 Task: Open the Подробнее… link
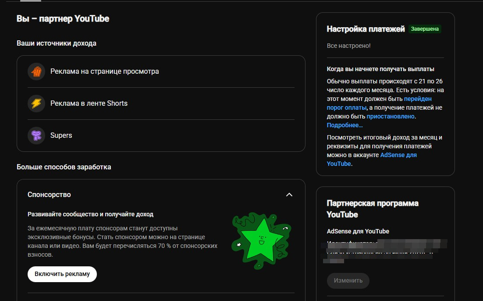[344, 125]
